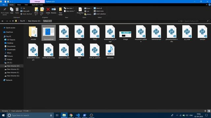Image resolution: width=211 pixels, height=118 pixels.
Task: Click the History button in the ribbon
Action: tap(88, 14)
